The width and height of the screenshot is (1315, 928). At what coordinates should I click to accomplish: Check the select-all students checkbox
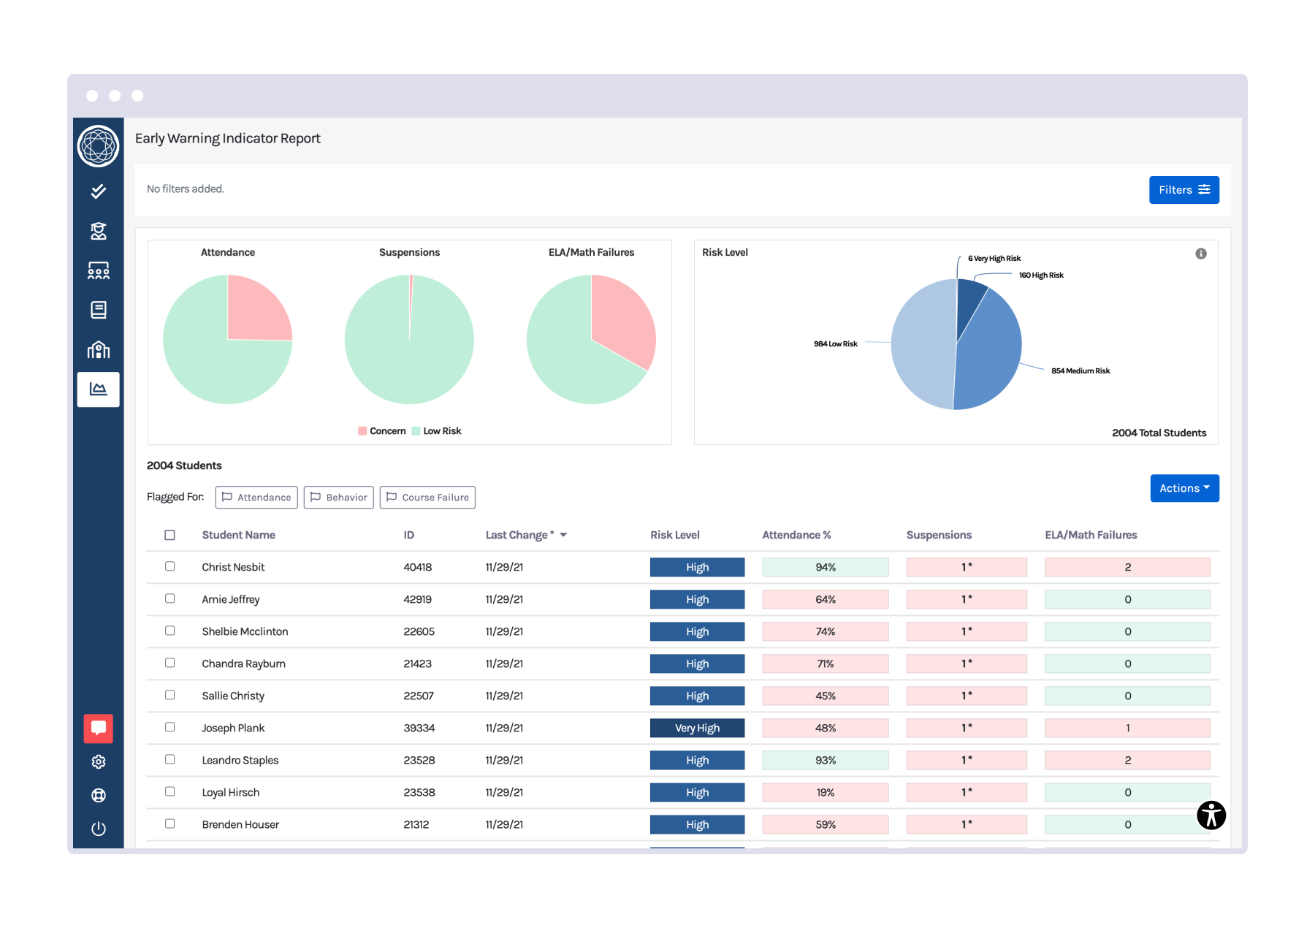(169, 535)
